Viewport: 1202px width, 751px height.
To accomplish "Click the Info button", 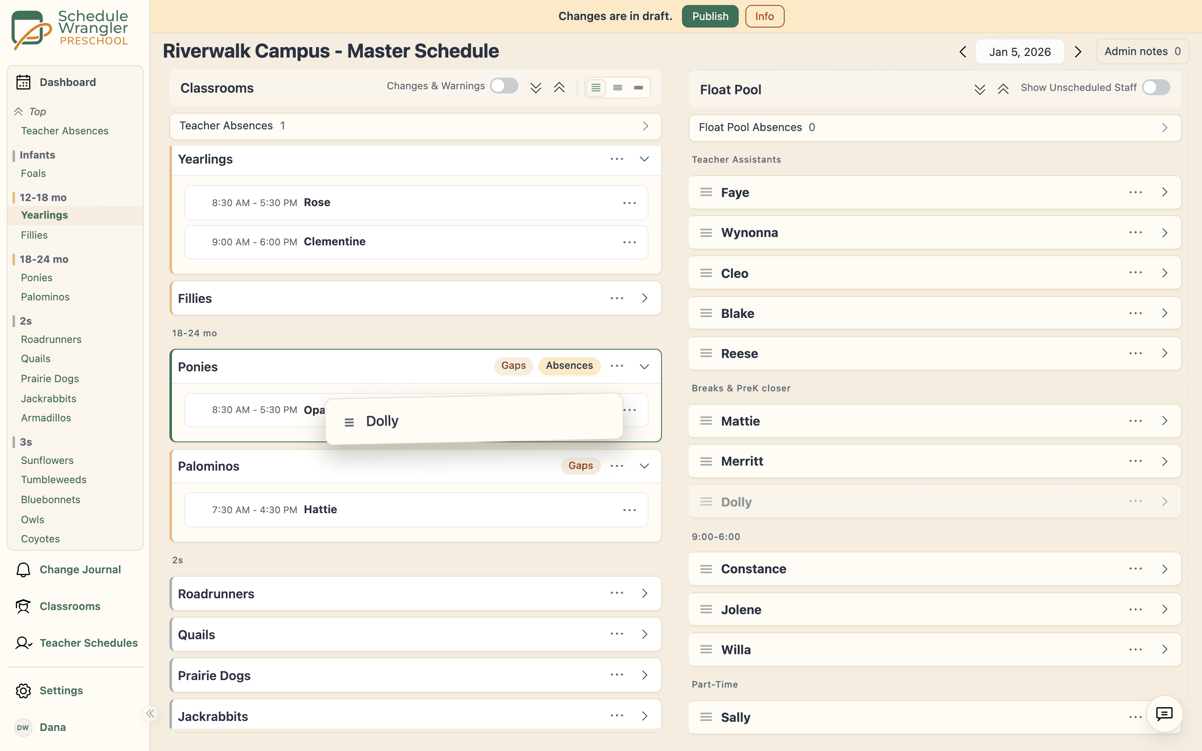I will tap(765, 16).
